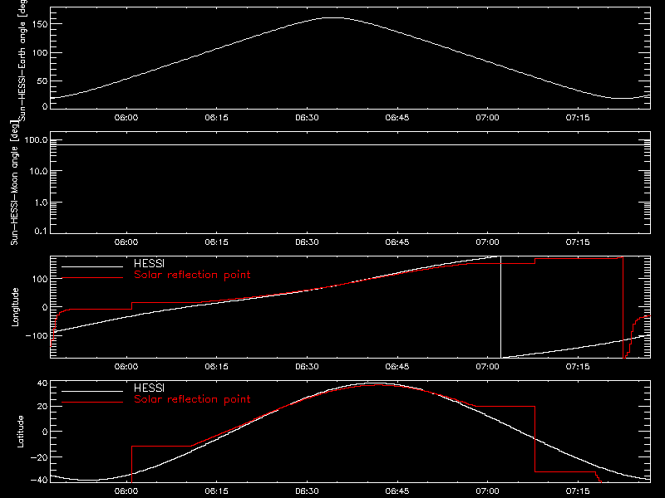Image resolution: width=665 pixels, height=498 pixels.
Task: Pick white HESSI legend line in Longitude plot
Action: 92,266
